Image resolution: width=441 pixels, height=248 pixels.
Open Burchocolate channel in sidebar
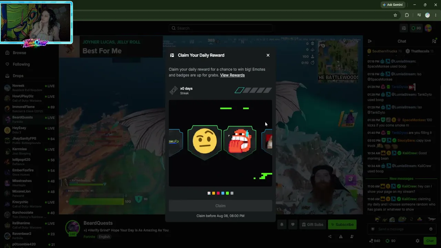(x=29, y=215)
